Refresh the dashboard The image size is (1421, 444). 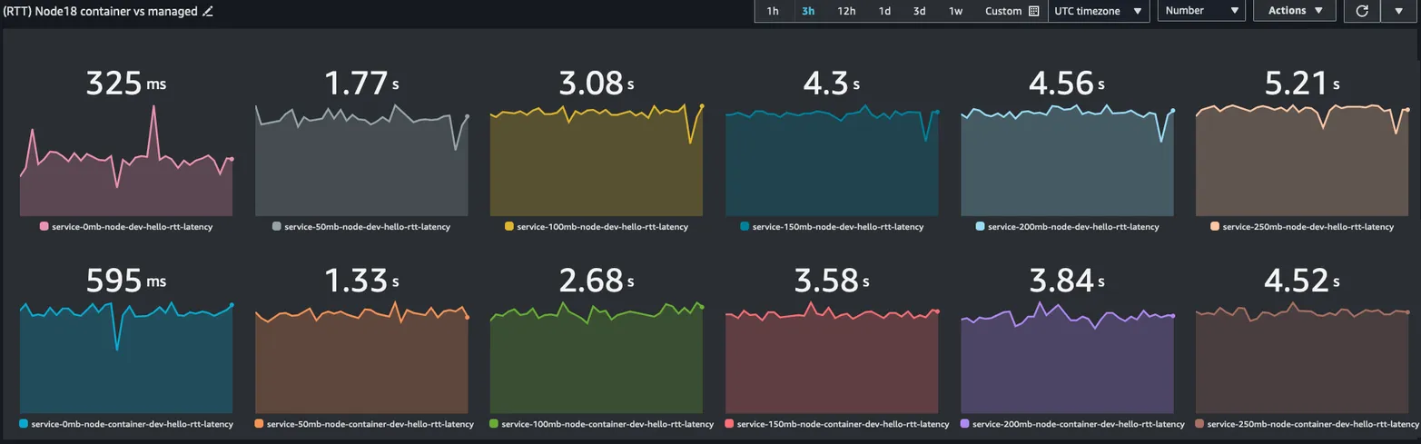(x=1361, y=11)
